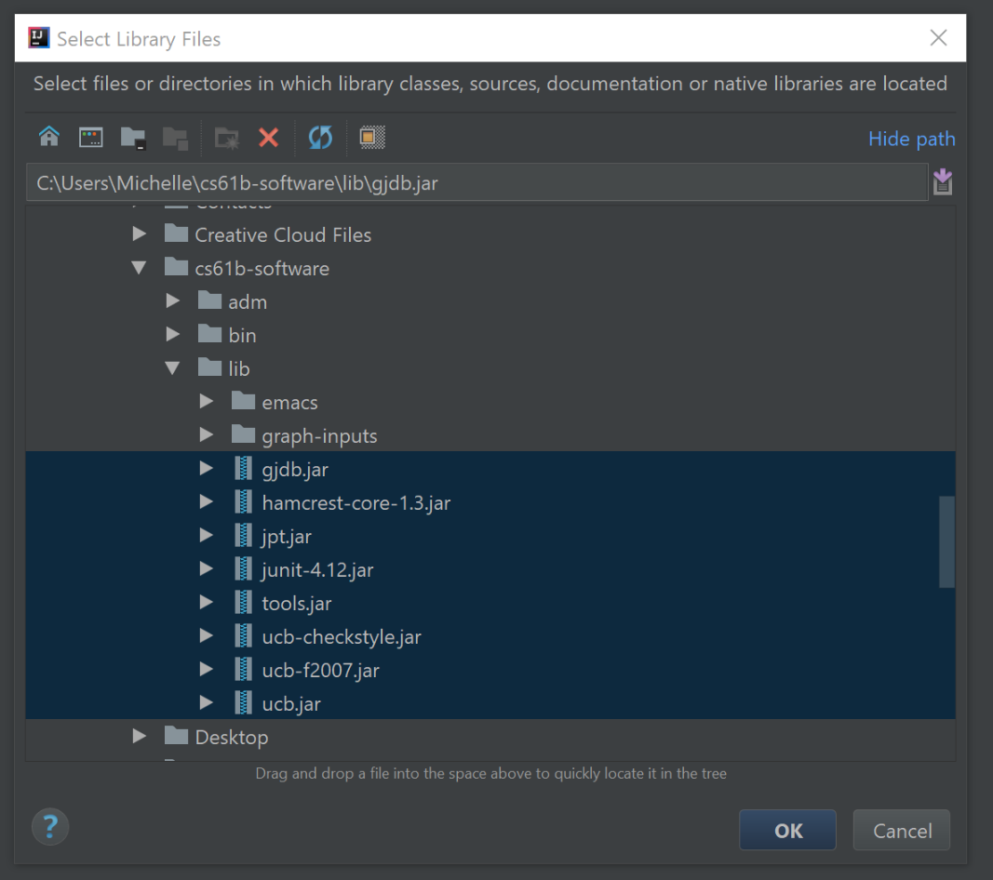Screen dimensions: 993x880
Task: Select the ucb-checkstyle.jar entry
Action: point(341,637)
